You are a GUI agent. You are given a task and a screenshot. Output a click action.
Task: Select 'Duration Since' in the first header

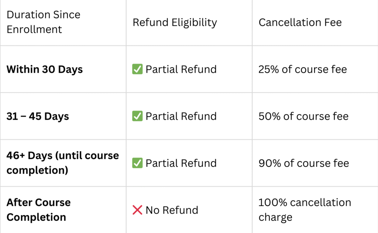click(x=44, y=15)
